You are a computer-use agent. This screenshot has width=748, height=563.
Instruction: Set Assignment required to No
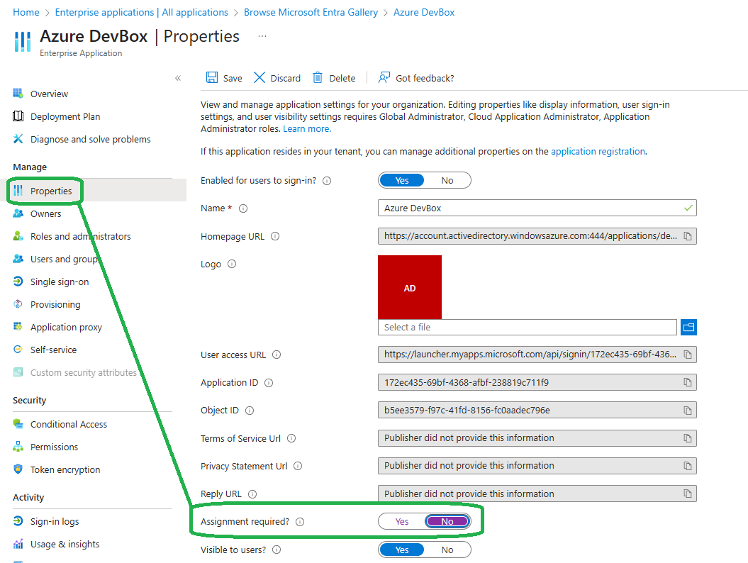[447, 521]
